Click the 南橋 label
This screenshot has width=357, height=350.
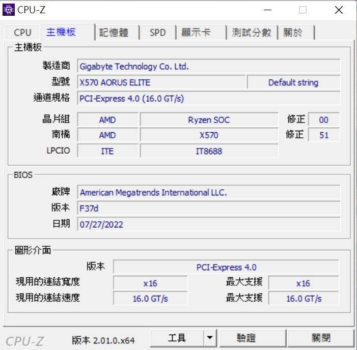point(61,134)
